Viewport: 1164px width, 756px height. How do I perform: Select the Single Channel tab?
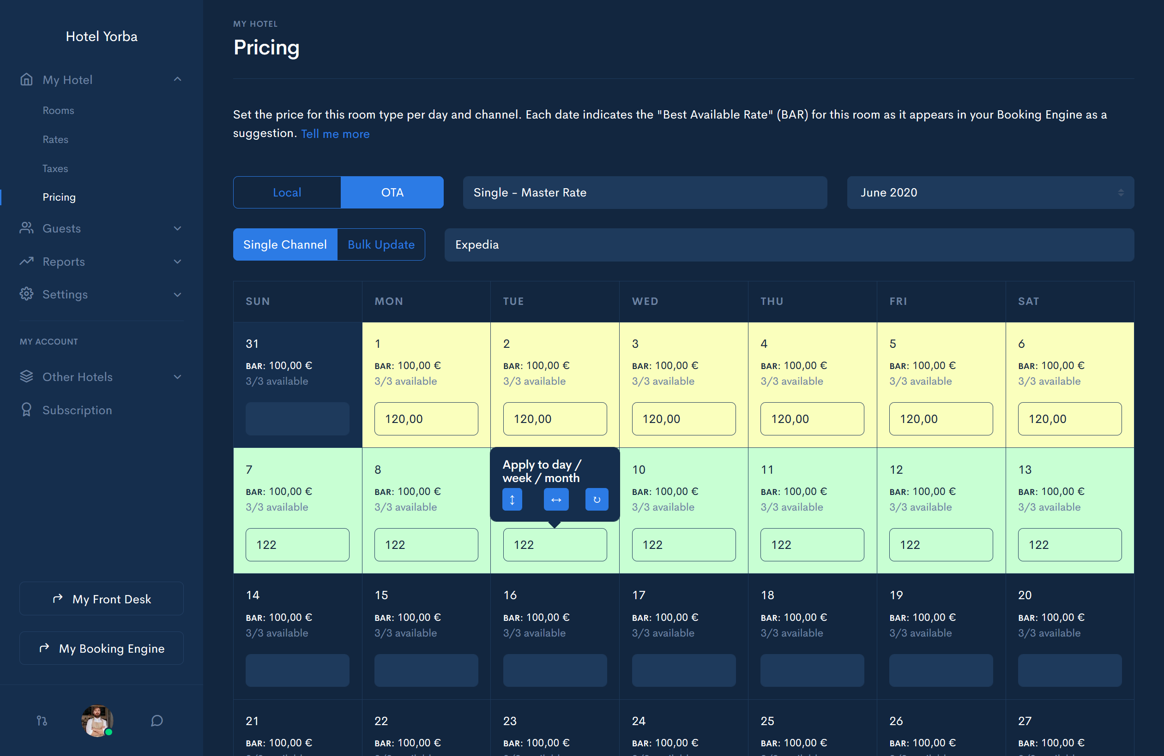tap(285, 244)
